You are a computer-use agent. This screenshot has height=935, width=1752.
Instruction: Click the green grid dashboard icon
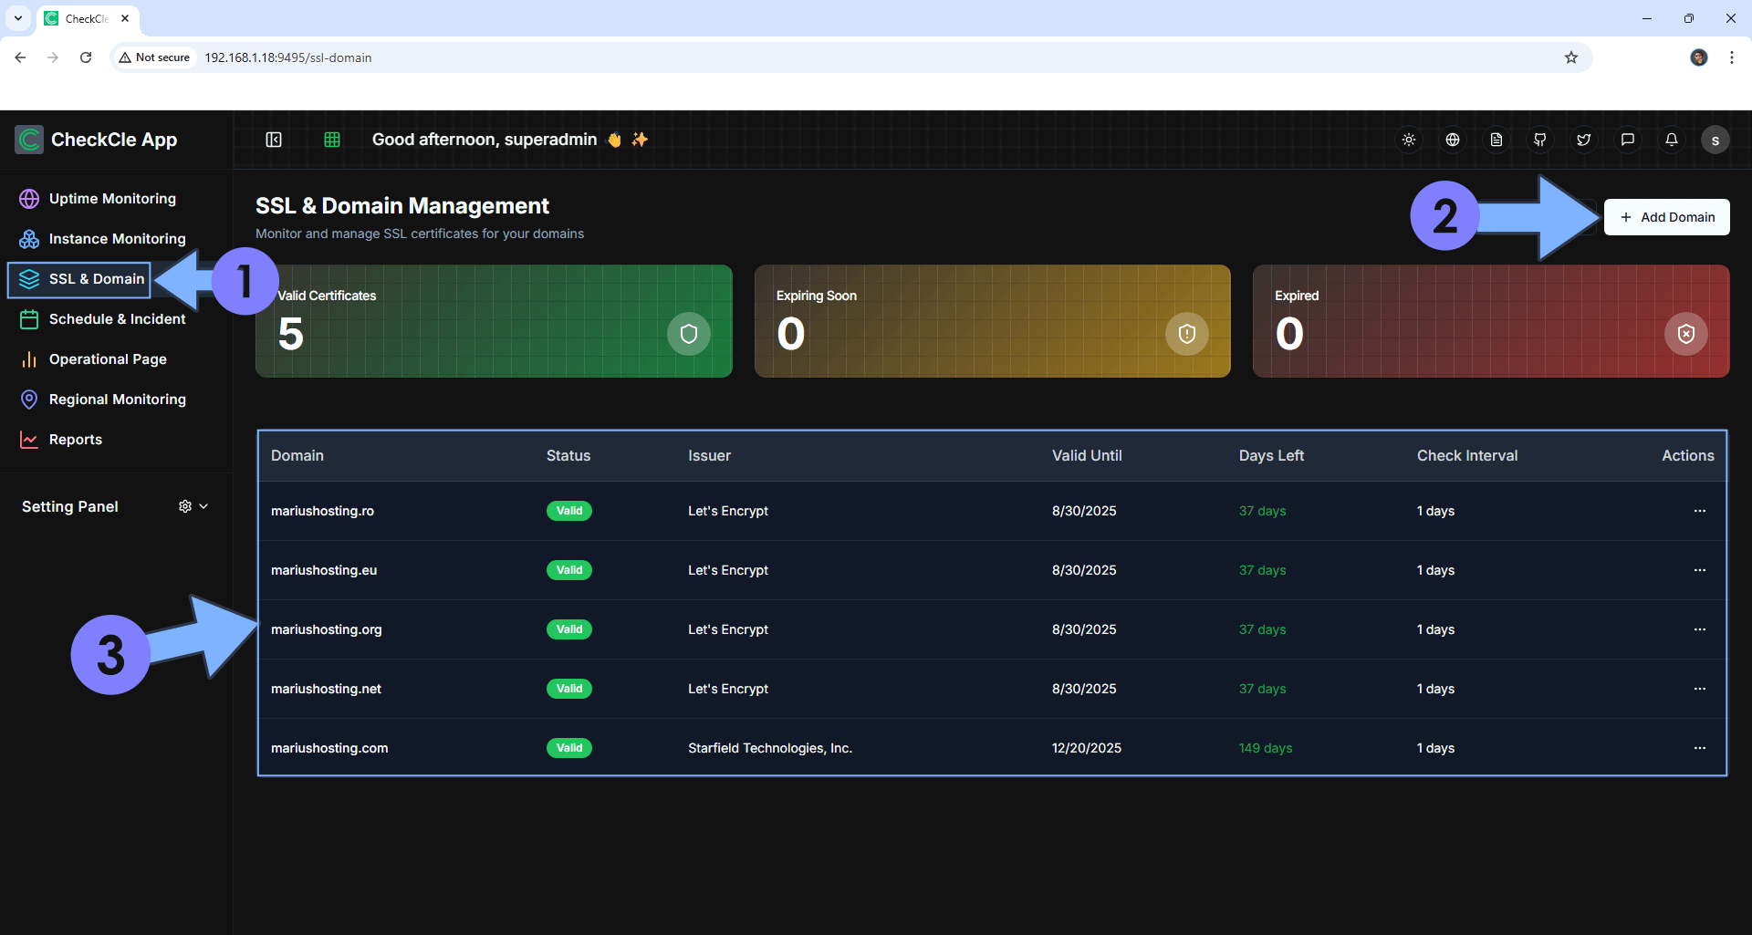pyautogui.click(x=332, y=140)
